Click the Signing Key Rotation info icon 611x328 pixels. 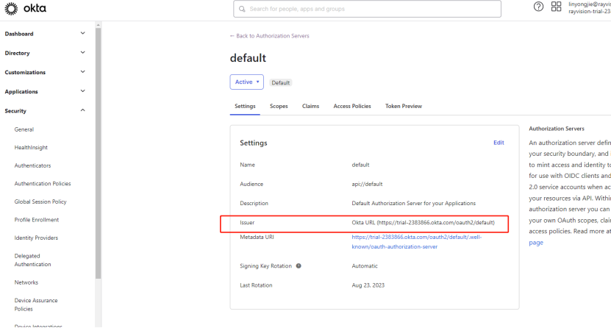pyautogui.click(x=299, y=265)
